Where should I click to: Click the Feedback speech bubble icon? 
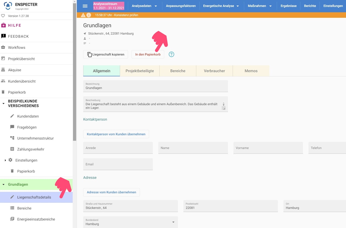[x=4, y=36]
